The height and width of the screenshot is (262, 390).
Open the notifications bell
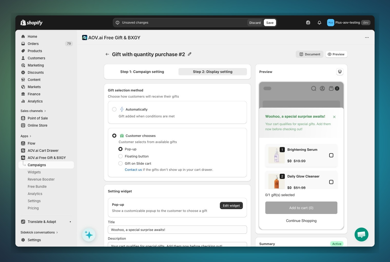tap(319, 23)
